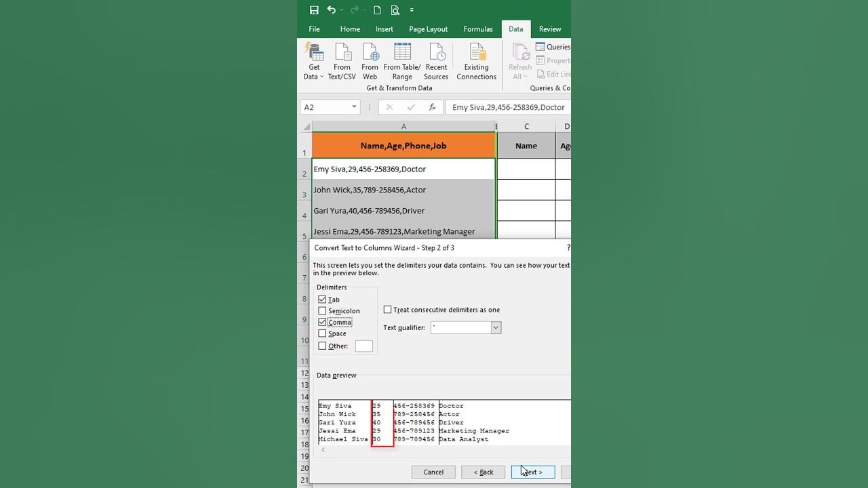Select the Name header cell in column C
868x488 pixels.
pos(526,146)
